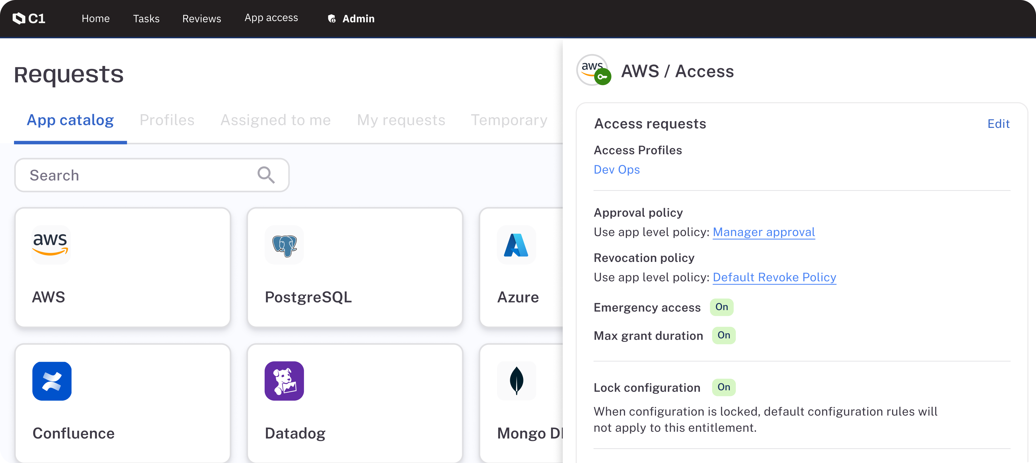Click Edit on Access requests panel

pyautogui.click(x=998, y=124)
